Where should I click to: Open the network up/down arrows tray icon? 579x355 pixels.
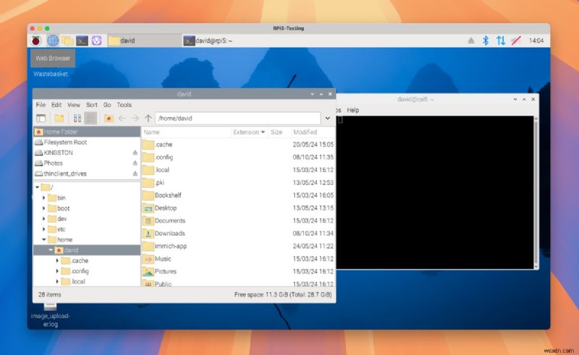501,40
